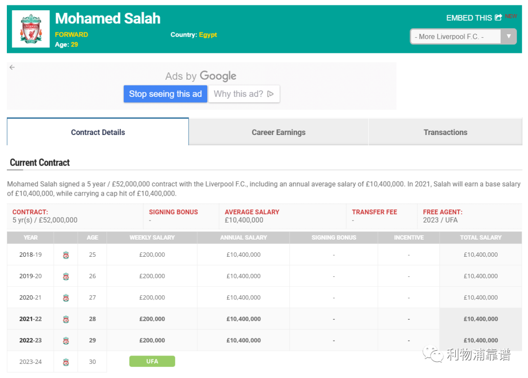The height and width of the screenshot is (378, 528).
Task: Click the Egypt country value
Action: [x=208, y=35]
